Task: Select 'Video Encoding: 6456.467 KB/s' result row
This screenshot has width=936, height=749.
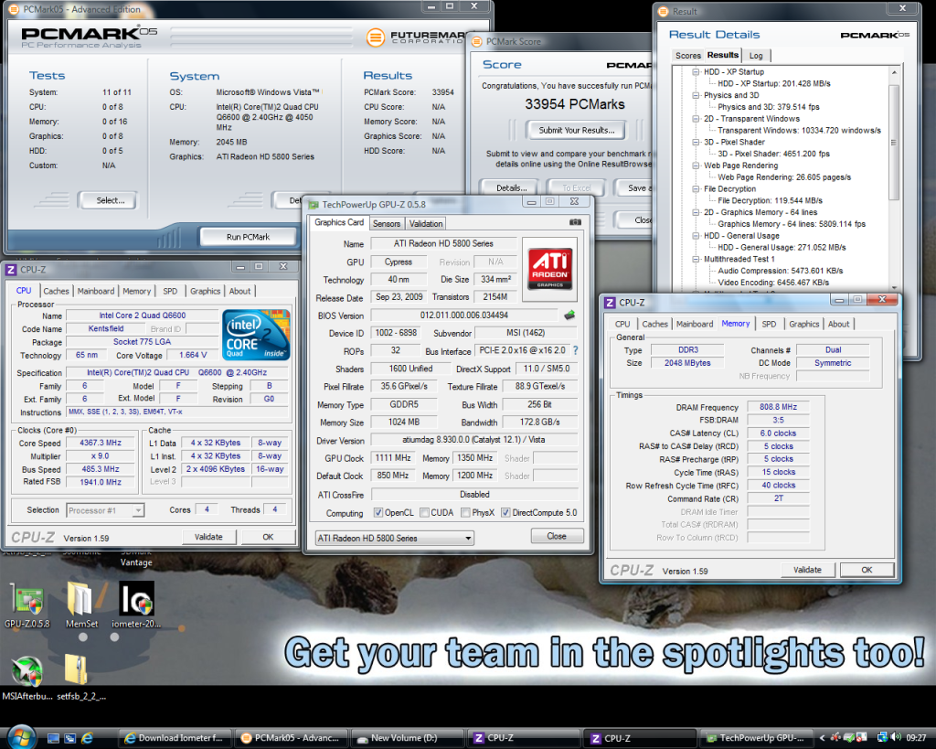Action: tap(773, 283)
